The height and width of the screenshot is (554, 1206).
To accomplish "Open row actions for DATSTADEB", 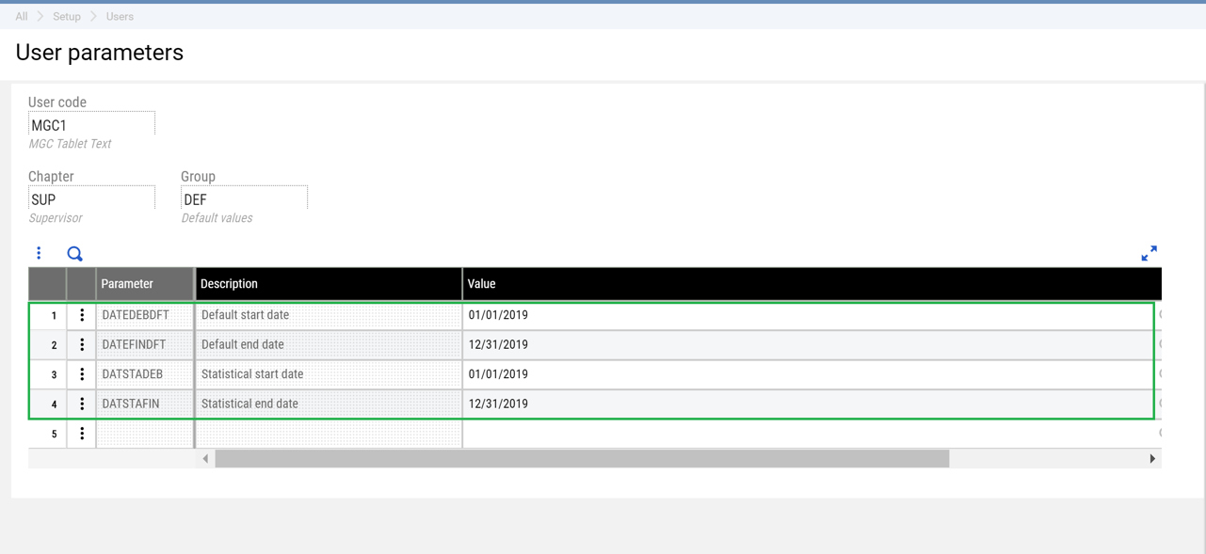I will 81,373.
